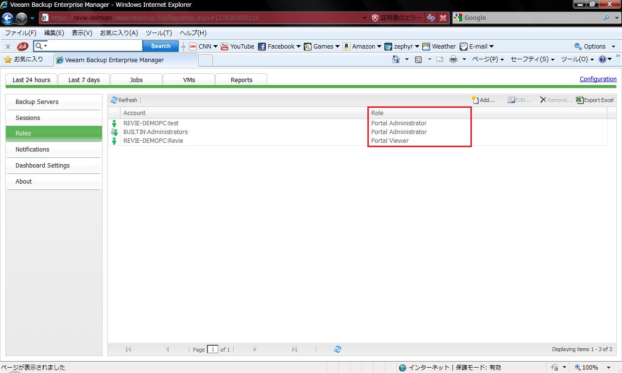Open the 編集(E) menu
Screen dimensions: 622x373
click(54, 33)
